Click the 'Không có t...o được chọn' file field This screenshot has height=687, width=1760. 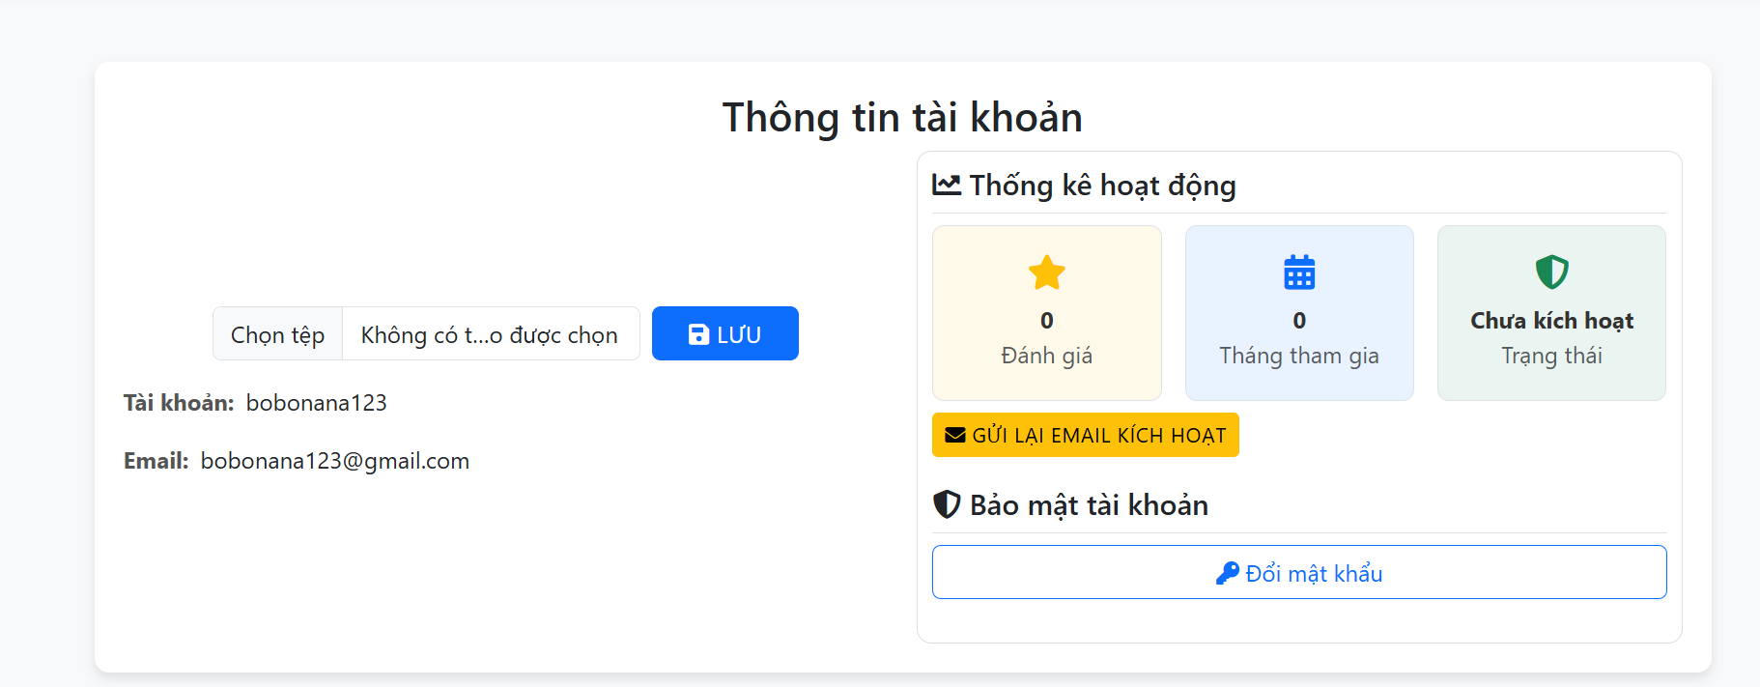(x=490, y=333)
